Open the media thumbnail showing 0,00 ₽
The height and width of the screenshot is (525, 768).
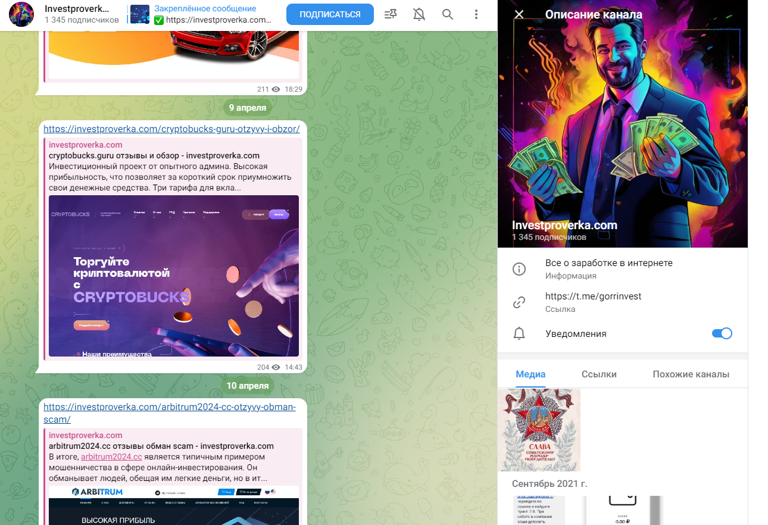coord(622,511)
